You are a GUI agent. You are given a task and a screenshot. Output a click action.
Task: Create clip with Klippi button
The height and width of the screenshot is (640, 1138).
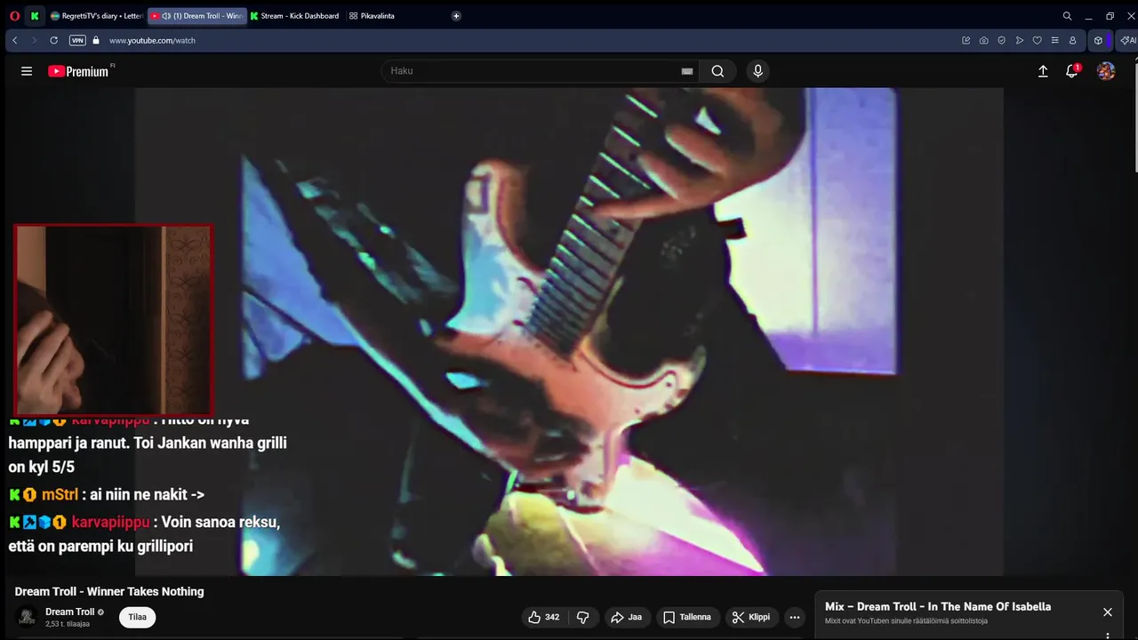click(751, 617)
